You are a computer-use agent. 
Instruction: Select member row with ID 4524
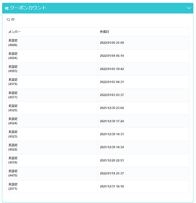click(13, 121)
